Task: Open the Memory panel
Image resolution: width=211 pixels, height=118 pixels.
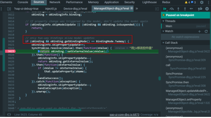Action: (x=93, y=2)
